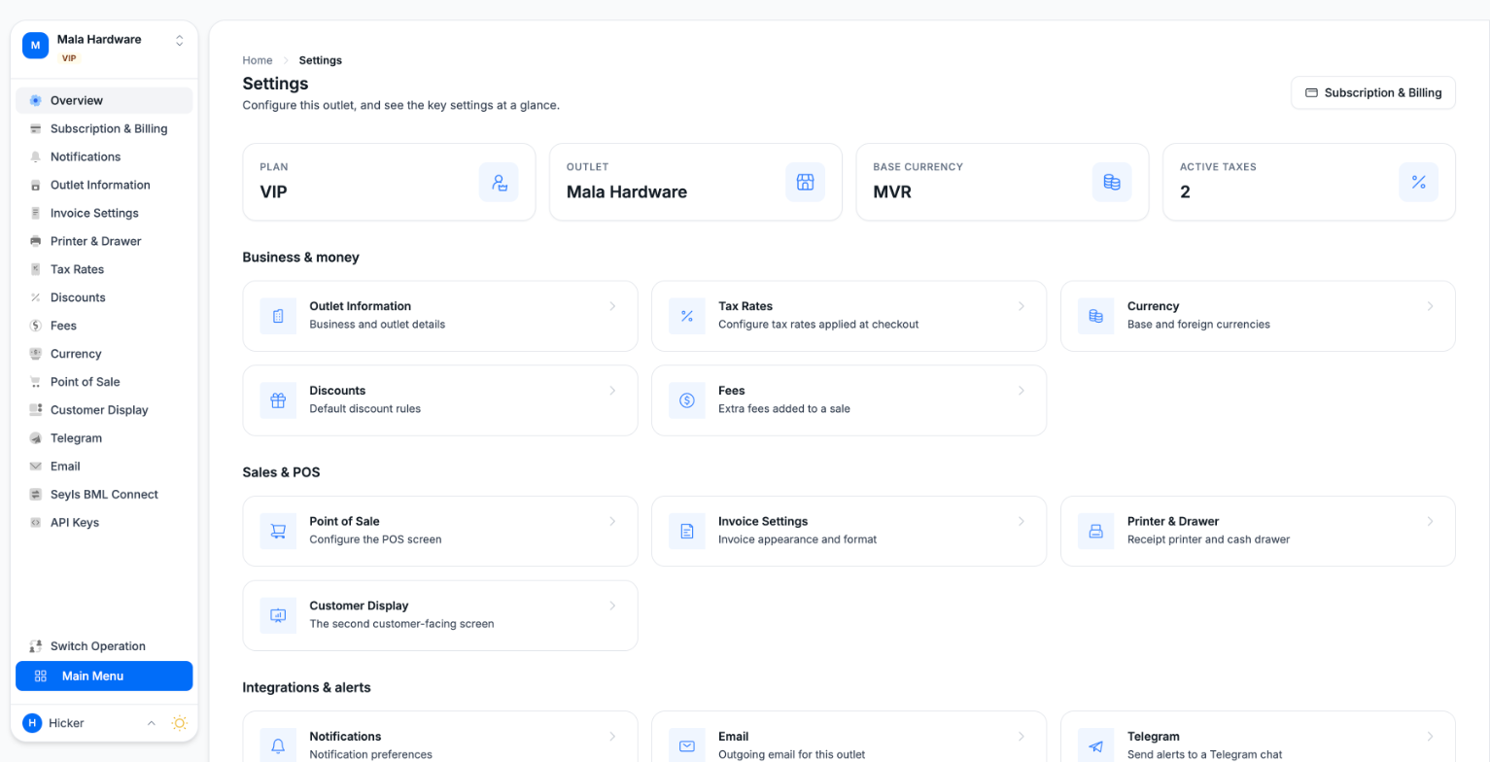Open the Invoice Settings card
Screen dimensions: 1490x762
[849, 531]
